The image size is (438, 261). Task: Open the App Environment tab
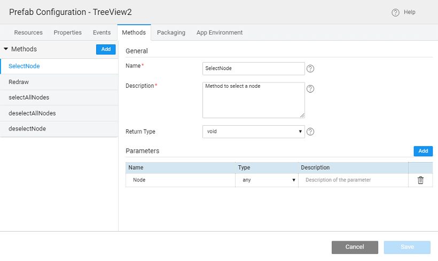point(220,33)
